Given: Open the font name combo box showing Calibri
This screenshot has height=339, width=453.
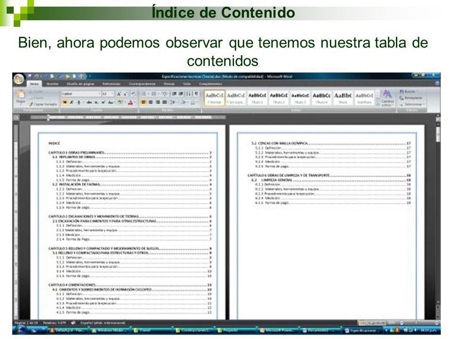Looking at the screenshot, I should pos(81,94).
